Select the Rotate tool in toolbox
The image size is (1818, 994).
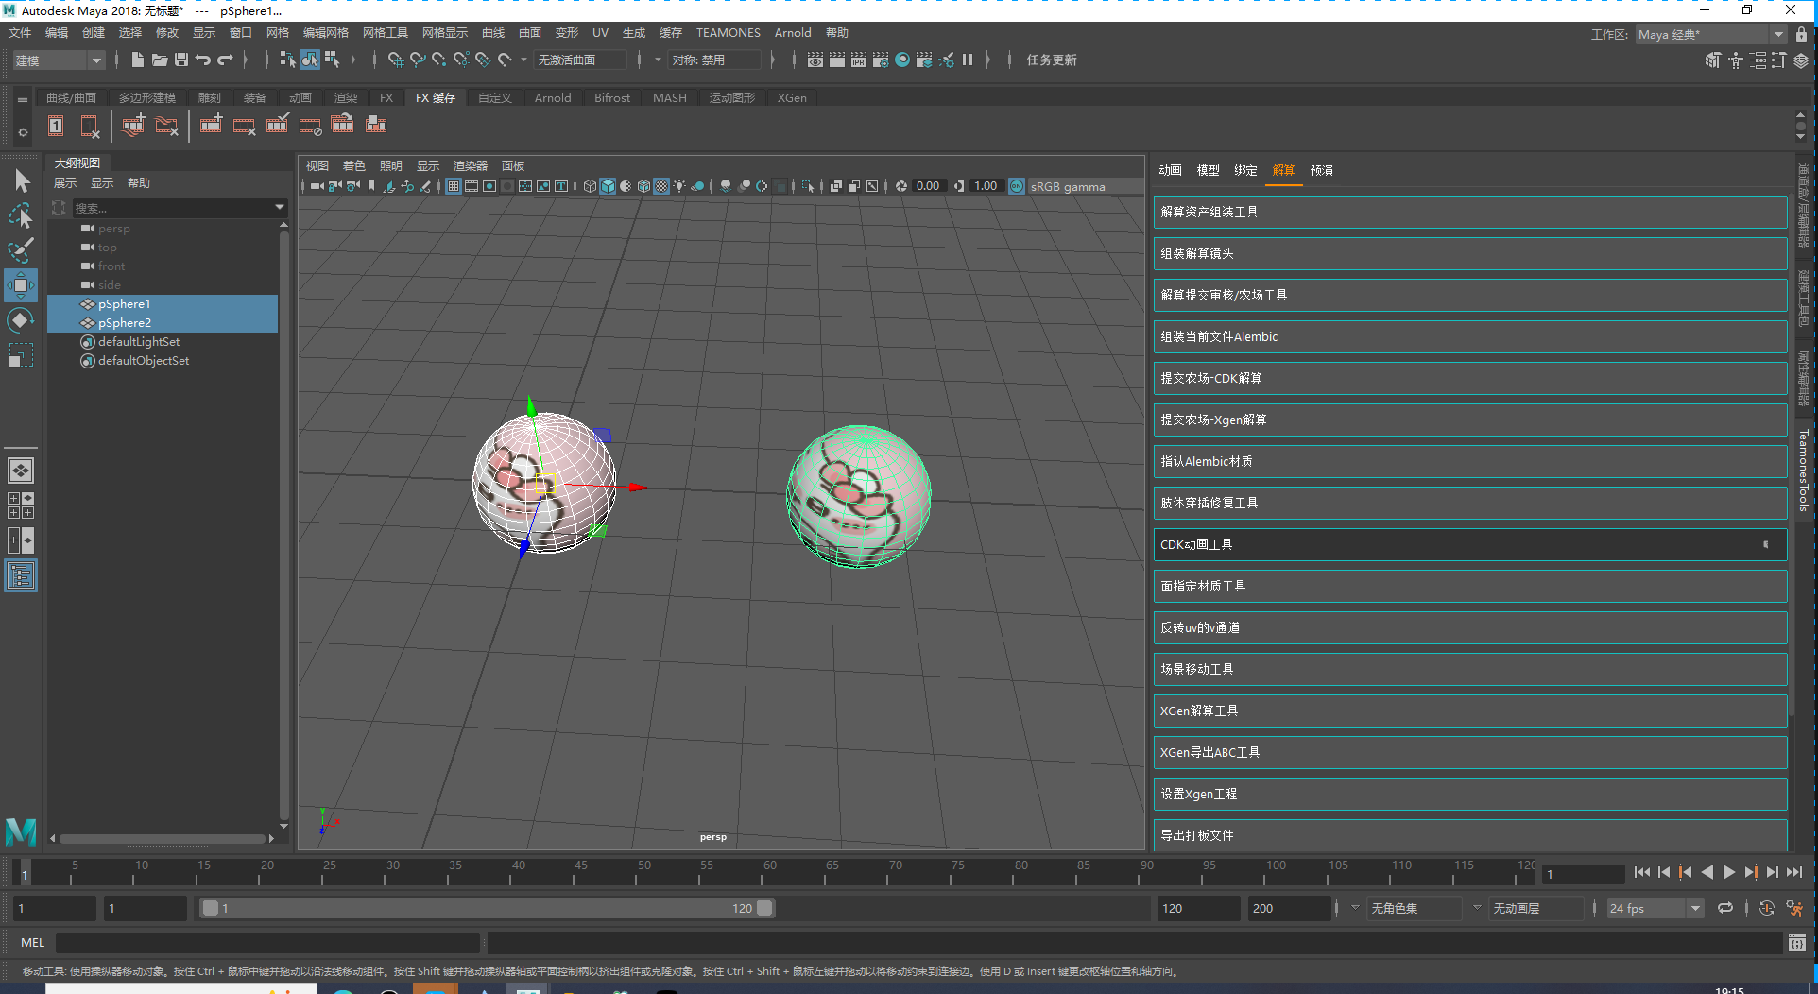click(20, 321)
